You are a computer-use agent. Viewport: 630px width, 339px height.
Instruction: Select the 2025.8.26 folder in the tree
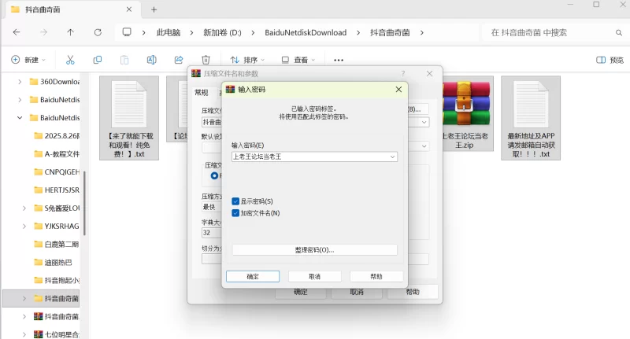pyautogui.click(x=57, y=136)
